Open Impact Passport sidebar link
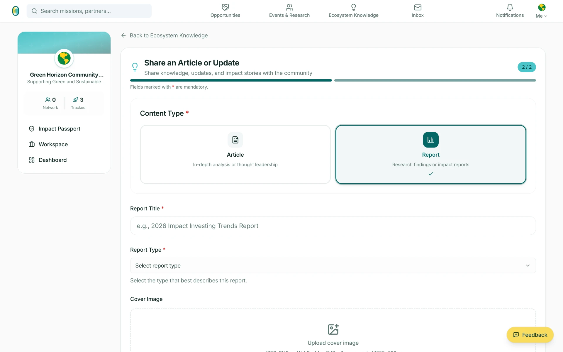 point(60,129)
